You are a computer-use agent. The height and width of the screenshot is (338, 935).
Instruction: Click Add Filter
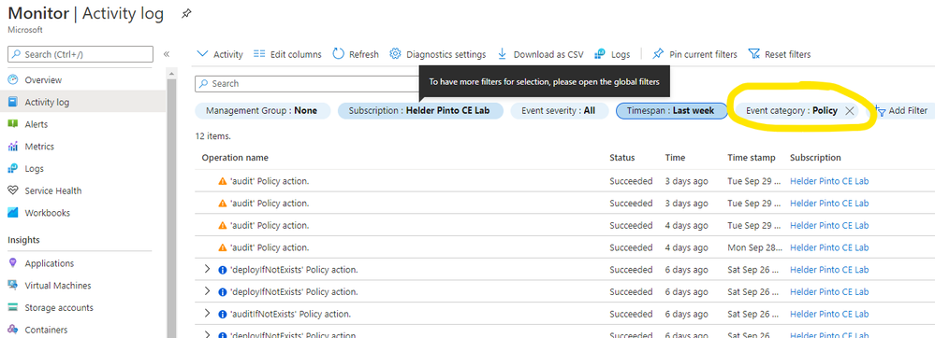pyautogui.click(x=901, y=111)
